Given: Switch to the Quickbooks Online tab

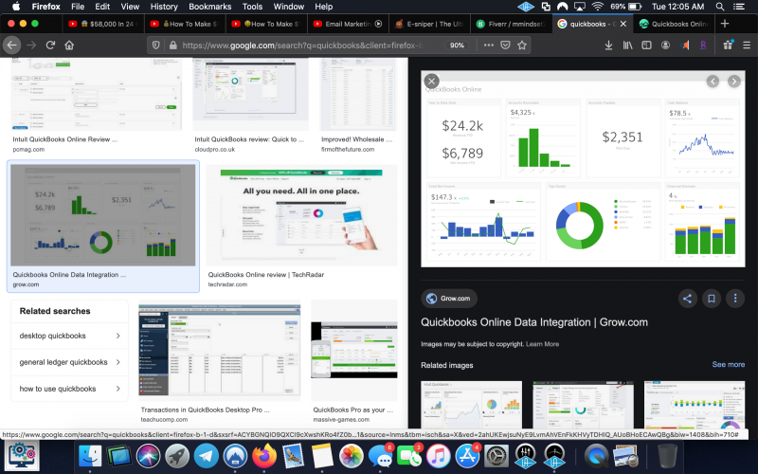Looking at the screenshot, I should (x=674, y=24).
